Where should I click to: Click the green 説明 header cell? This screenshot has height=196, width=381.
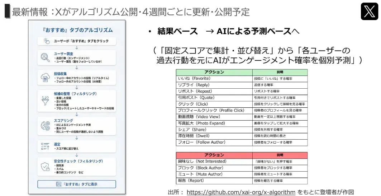280,72
